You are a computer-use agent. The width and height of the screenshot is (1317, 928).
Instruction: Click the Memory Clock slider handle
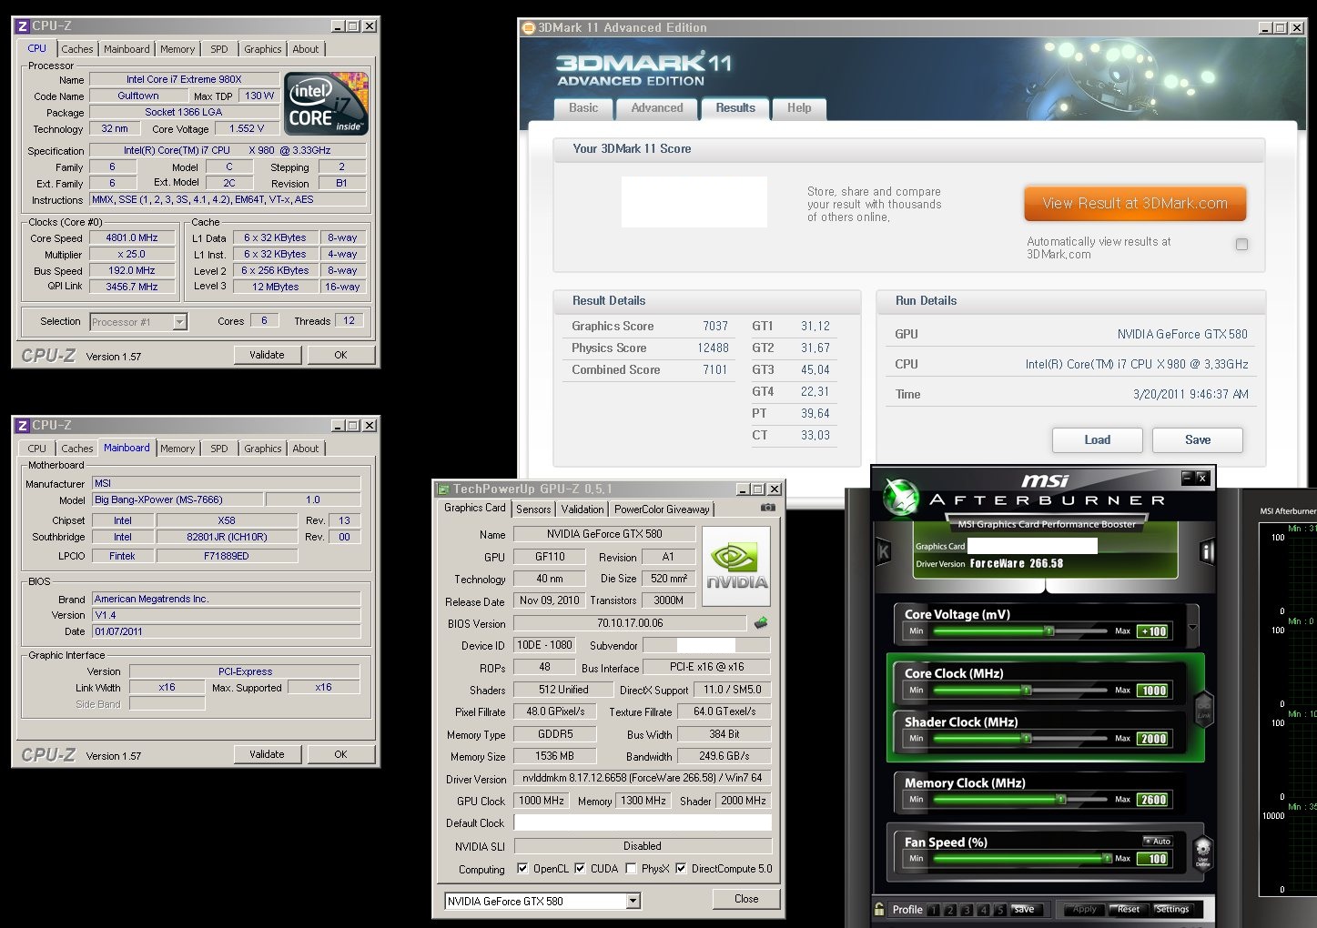coord(1060,800)
